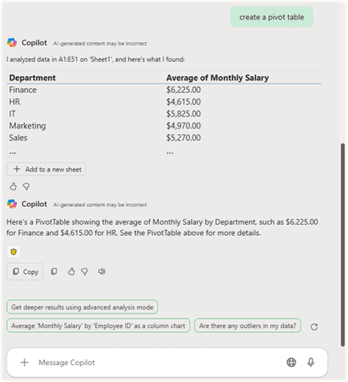Viewport: 348px width, 382px height.
Task: Click the second AI-generated content disclaimer
Action: pyautogui.click(x=100, y=205)
